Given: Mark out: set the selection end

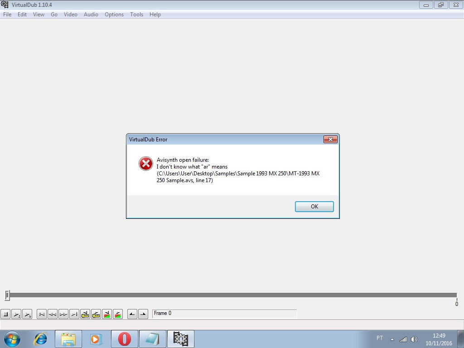Looking at the screenshot, I should click(x=143, y=314).
